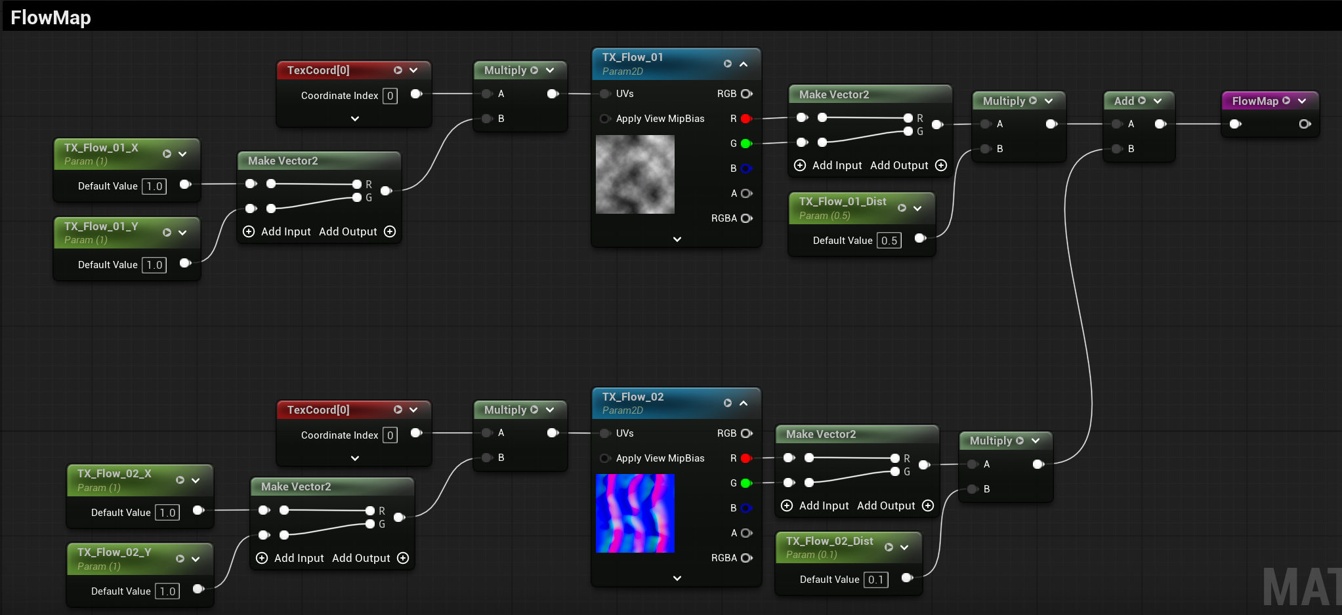This screenshot has width=1342, height=615.
Task: Click the TX_Flow_01_Dist Default Value field 0.5
Action: (x=889, y=241)
